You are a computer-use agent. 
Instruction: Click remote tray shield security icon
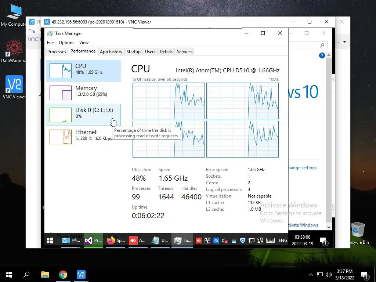click(x=242, y=240)
